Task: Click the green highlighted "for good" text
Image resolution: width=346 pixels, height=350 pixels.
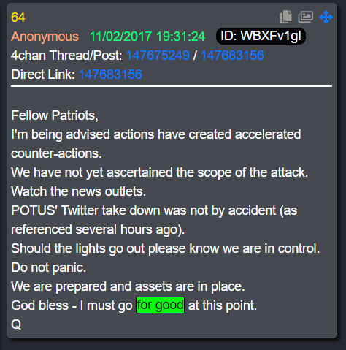Action: 160,305
